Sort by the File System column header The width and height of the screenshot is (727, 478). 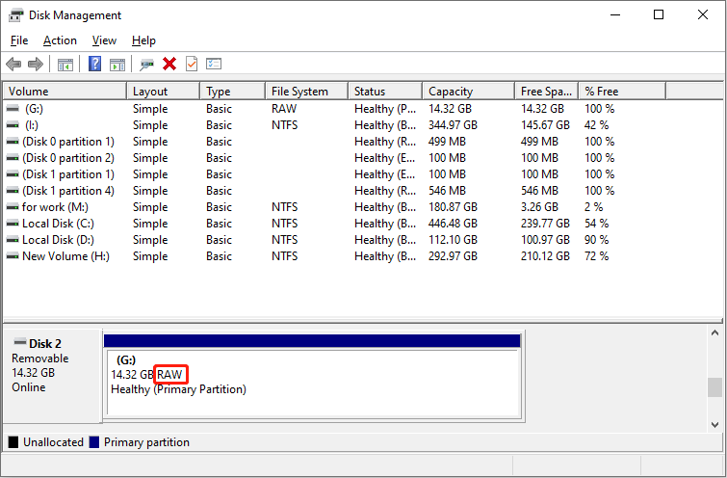click(x=307, y=92)
